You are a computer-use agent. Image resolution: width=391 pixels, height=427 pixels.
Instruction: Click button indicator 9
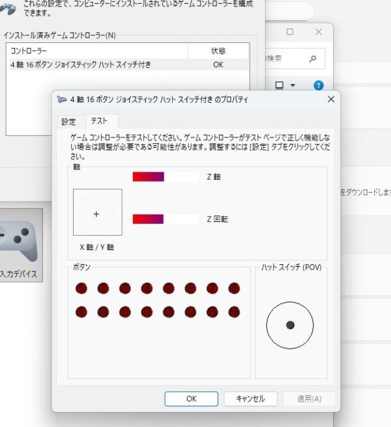click(x=81, y=312)
